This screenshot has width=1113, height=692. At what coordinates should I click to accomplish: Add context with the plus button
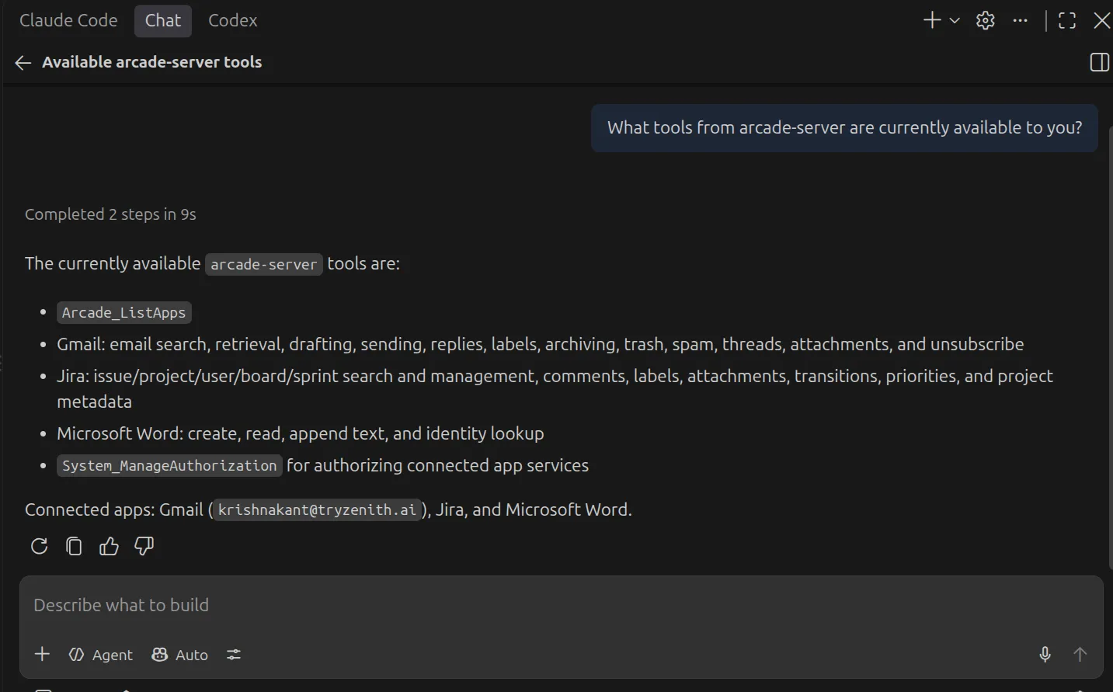coord(42,655)
